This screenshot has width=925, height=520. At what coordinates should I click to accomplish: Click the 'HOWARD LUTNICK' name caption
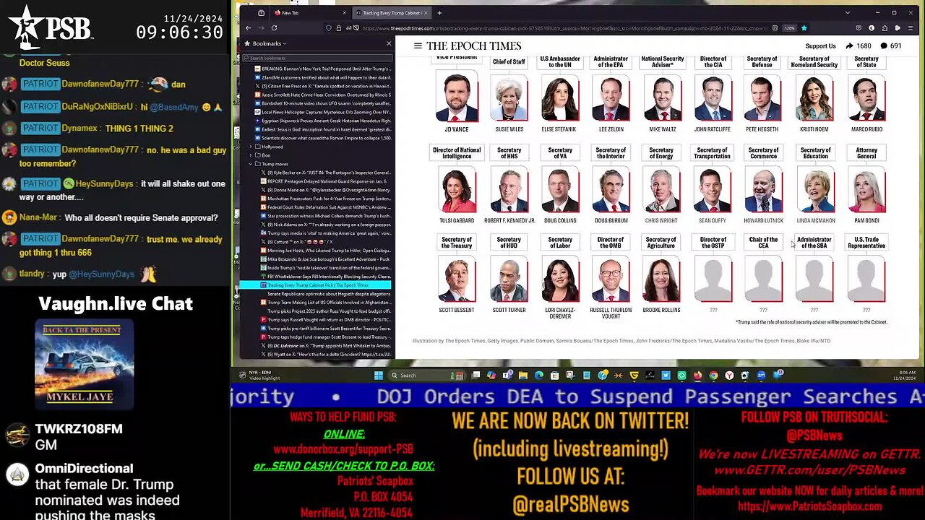pyautogui.click(x=763, y=220)
